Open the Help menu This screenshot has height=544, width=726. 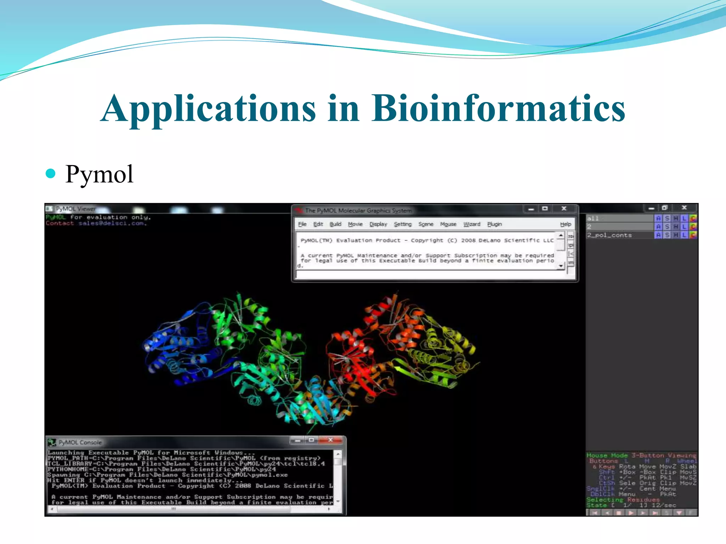[x=565, y=224]
